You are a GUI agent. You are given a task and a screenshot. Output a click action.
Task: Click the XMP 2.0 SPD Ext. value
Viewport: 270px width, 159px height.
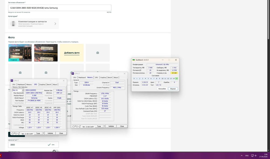59,93
